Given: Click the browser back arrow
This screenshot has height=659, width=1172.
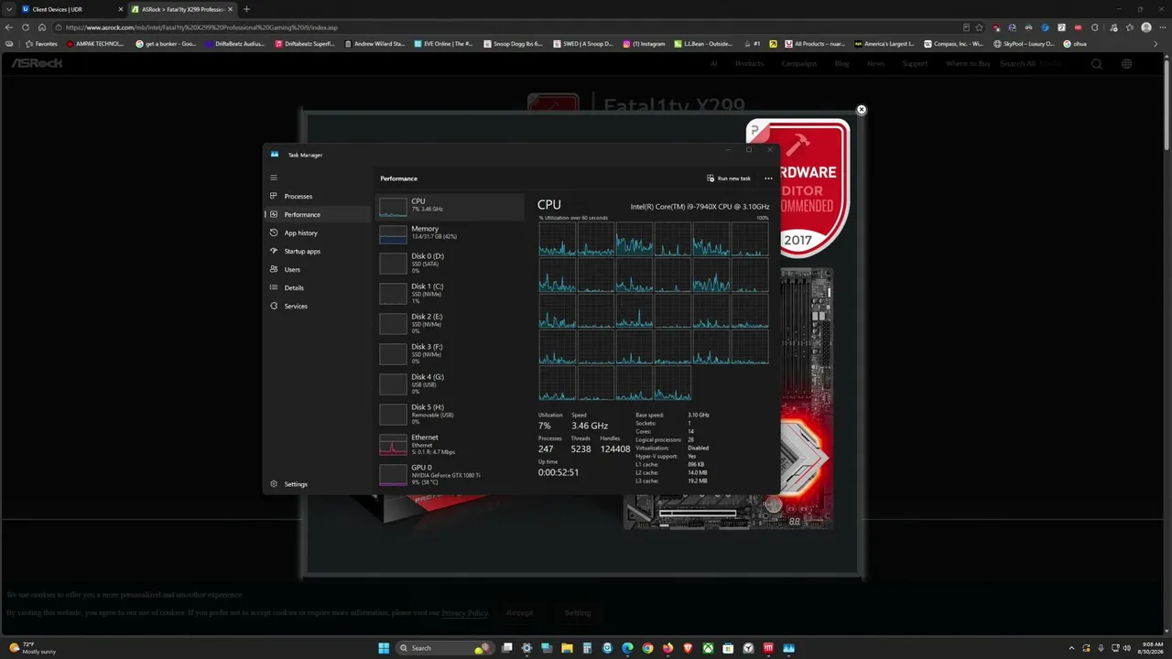Looking at the screenshot, I should 10,27.
